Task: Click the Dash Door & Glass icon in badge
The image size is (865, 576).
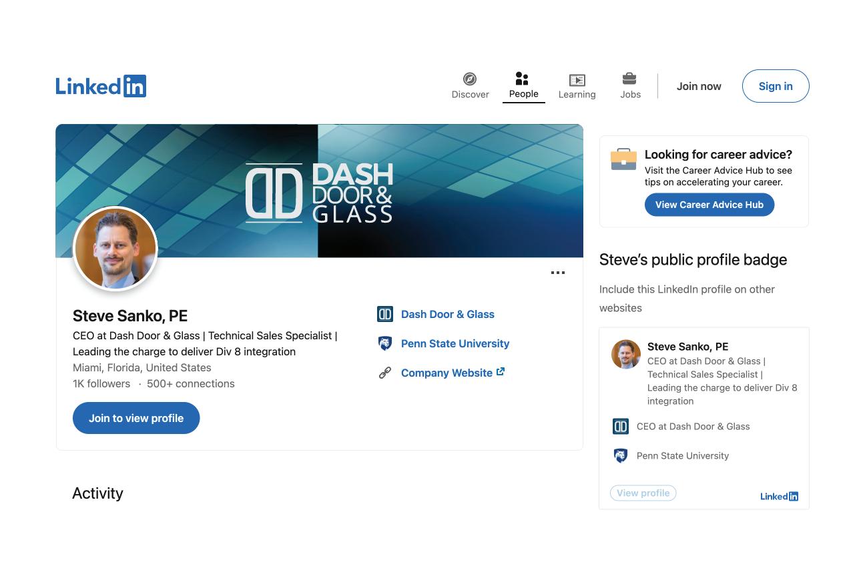Action: tap(621, 426)
